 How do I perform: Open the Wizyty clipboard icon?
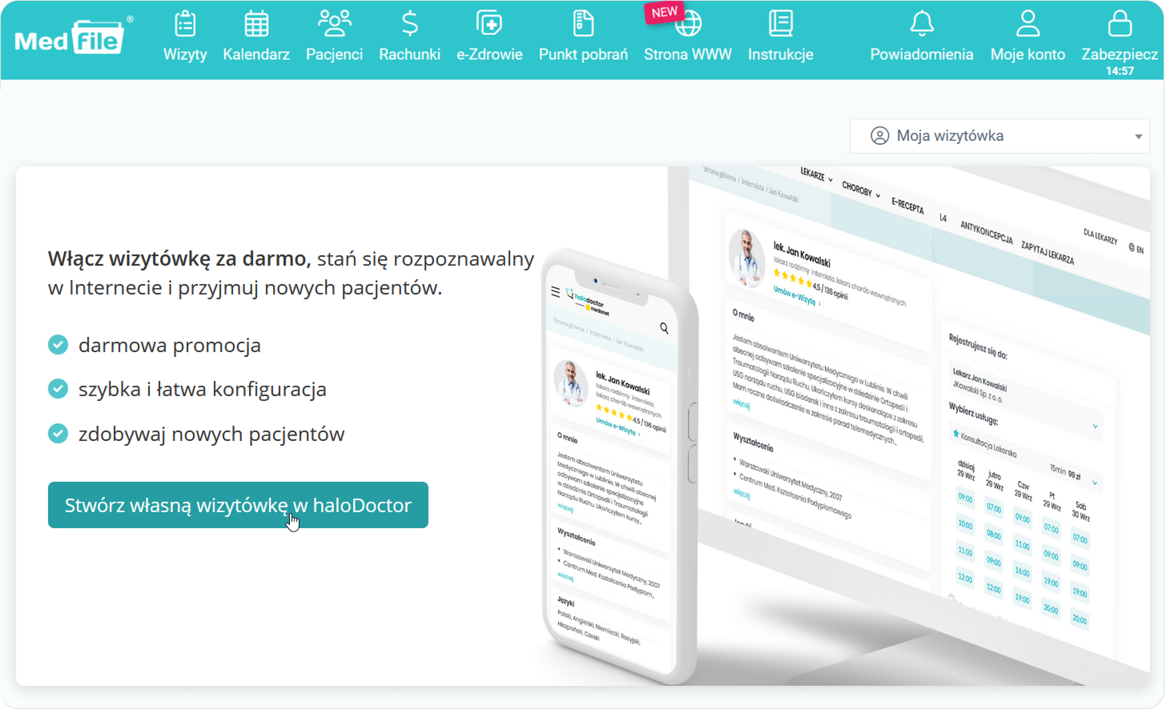click(x=185, y=23)
